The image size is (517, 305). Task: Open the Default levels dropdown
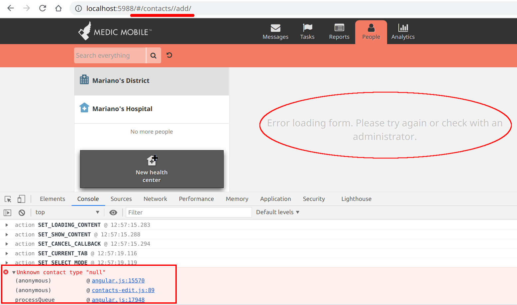pyautogui.click(x=277, y=212)
